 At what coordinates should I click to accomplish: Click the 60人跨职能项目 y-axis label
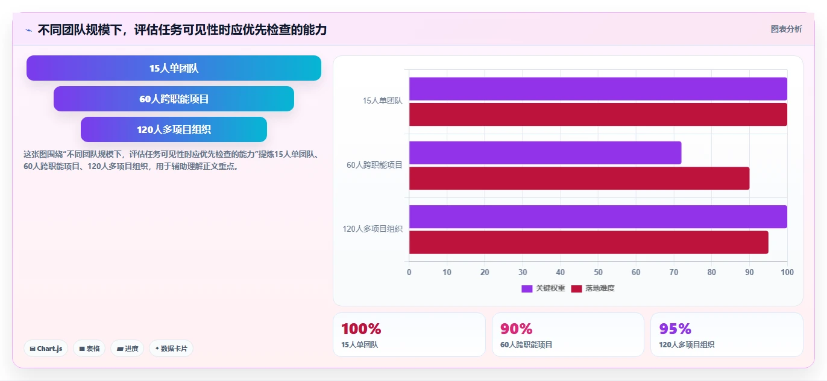click(374, 165)
